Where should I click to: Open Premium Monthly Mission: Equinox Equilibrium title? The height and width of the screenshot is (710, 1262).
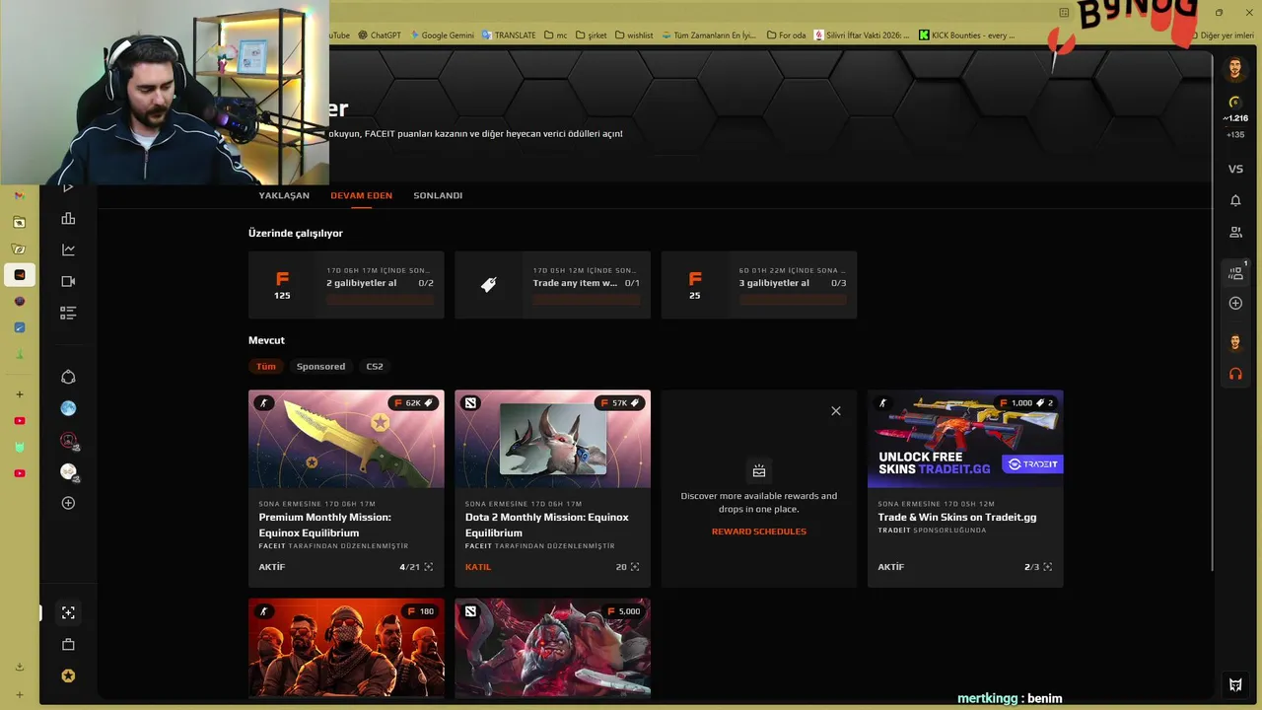(x=324, y=525)
